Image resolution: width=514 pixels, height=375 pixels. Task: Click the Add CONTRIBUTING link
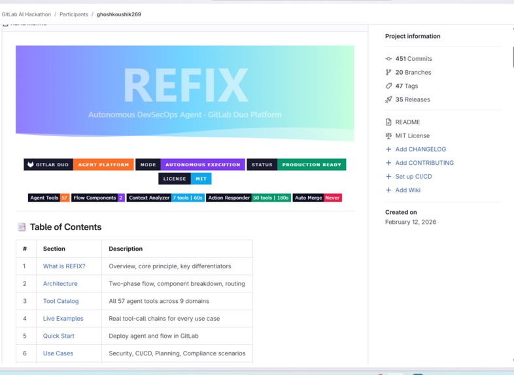point(424,163)
